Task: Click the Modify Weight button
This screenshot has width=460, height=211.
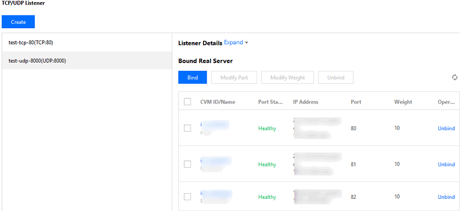Action: click(x=288, y=78)
